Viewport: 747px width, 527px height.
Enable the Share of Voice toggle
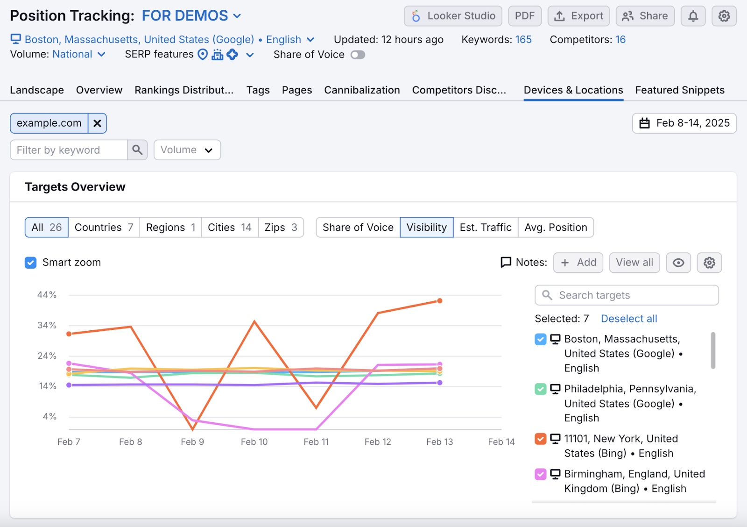click(358, 55)
